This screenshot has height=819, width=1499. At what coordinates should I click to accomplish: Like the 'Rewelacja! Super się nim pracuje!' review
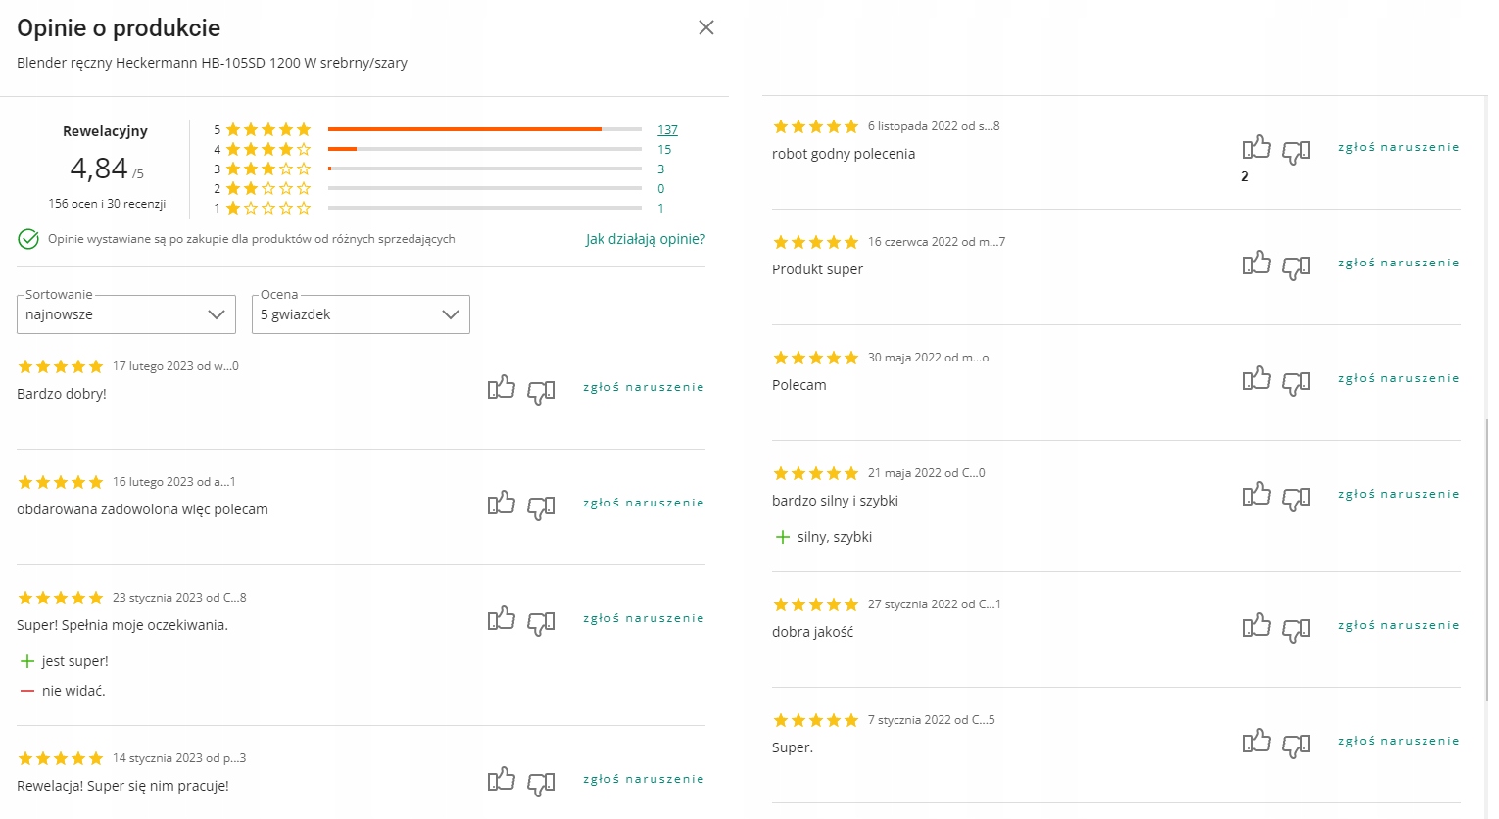click(502, 780)
